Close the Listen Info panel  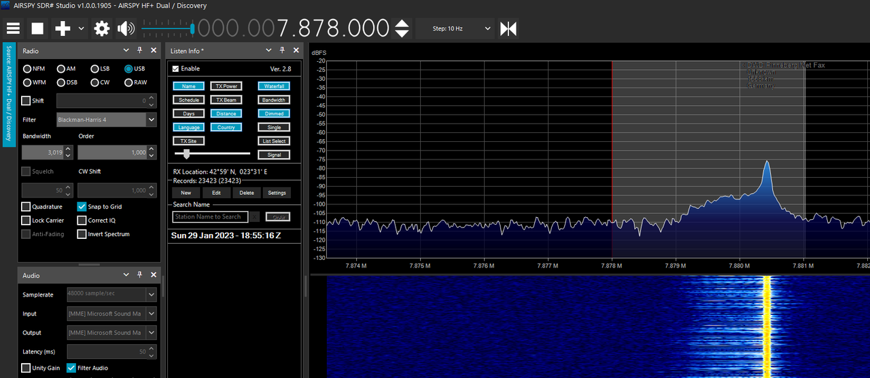tap(296, 50)
